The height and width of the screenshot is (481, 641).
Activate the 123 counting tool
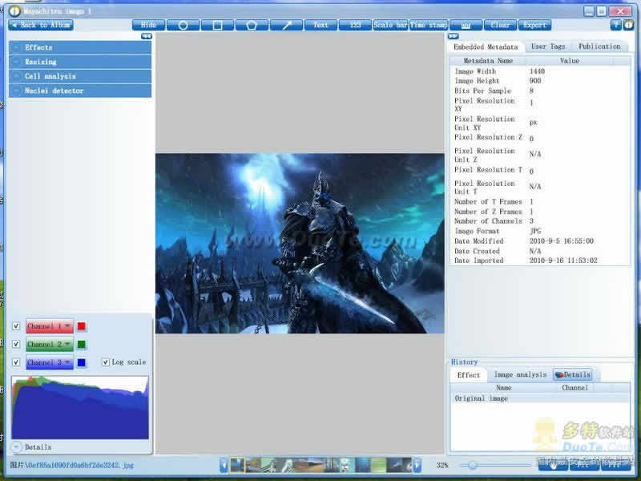pos(355,25)
